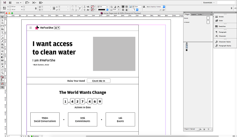Click the Rotate 90° clockwise icon

click(x=72, y=7)
